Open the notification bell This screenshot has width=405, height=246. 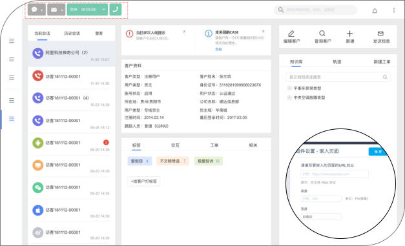click(x=375, y=10)
